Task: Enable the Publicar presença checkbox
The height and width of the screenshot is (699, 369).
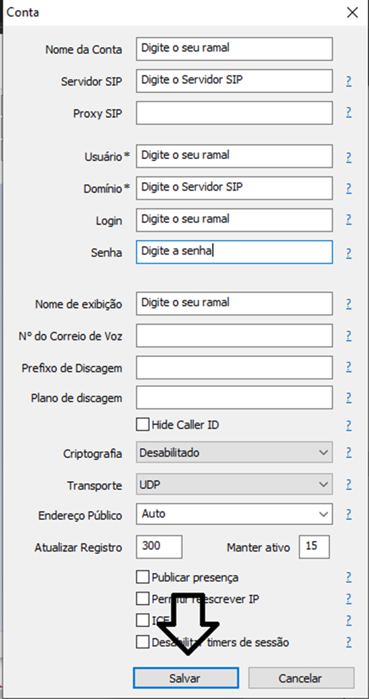Action: click(143, 578)
